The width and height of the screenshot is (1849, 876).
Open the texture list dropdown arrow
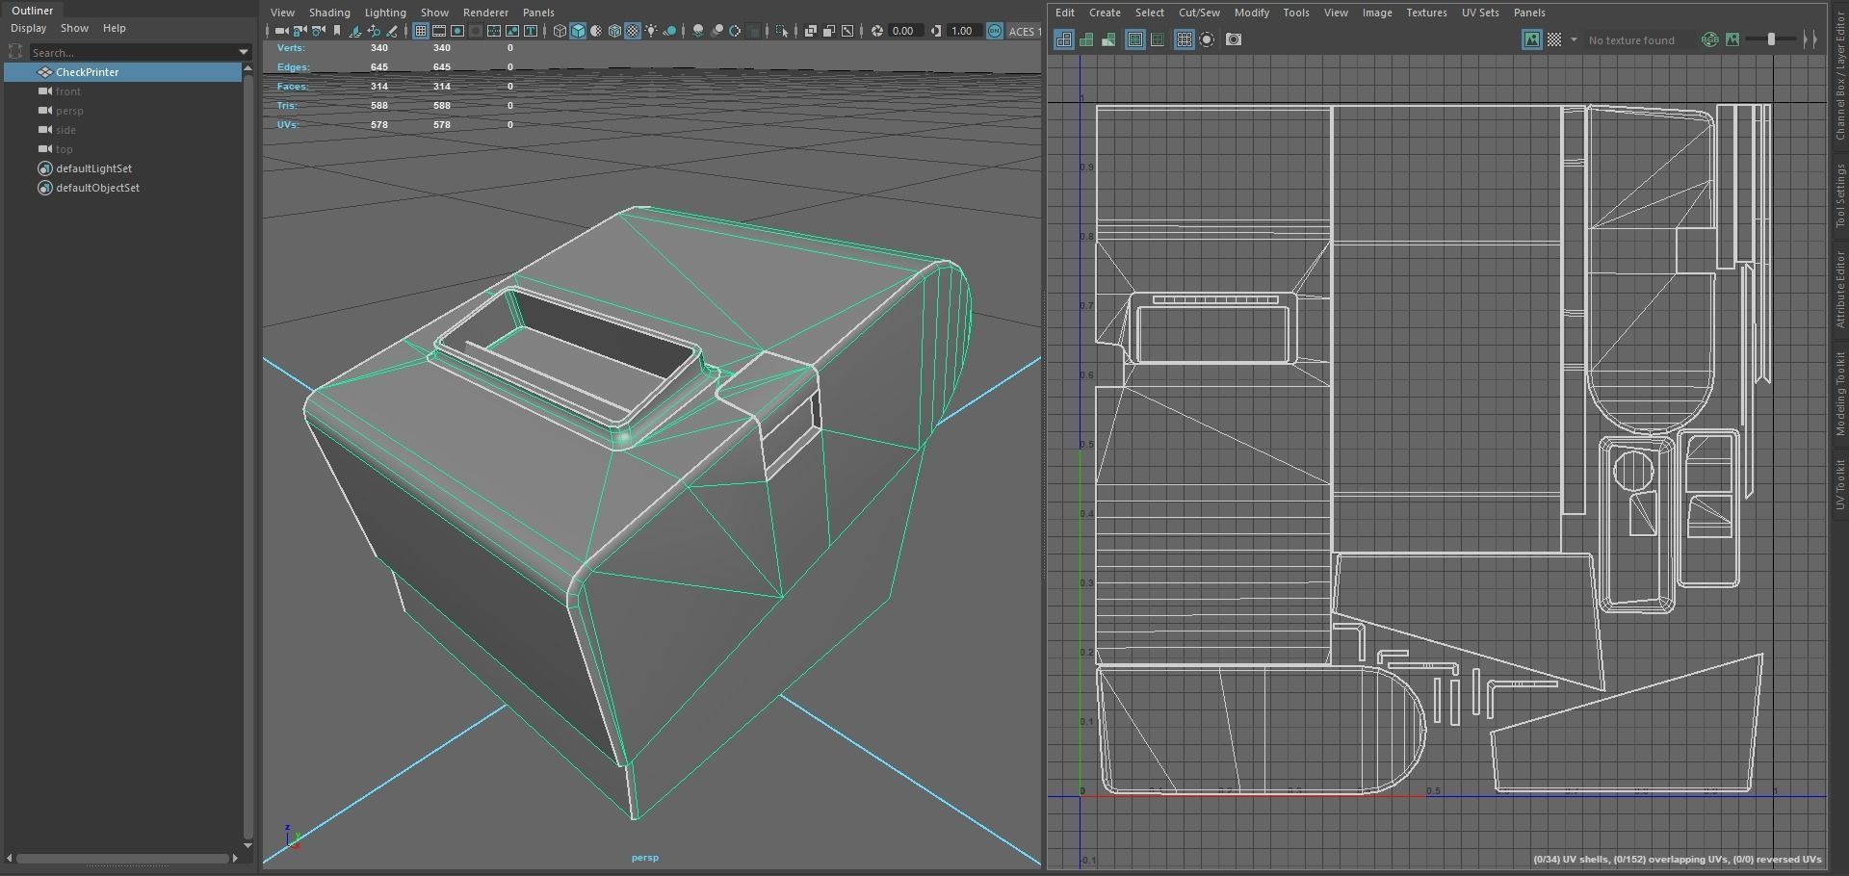click(1574, 39)
